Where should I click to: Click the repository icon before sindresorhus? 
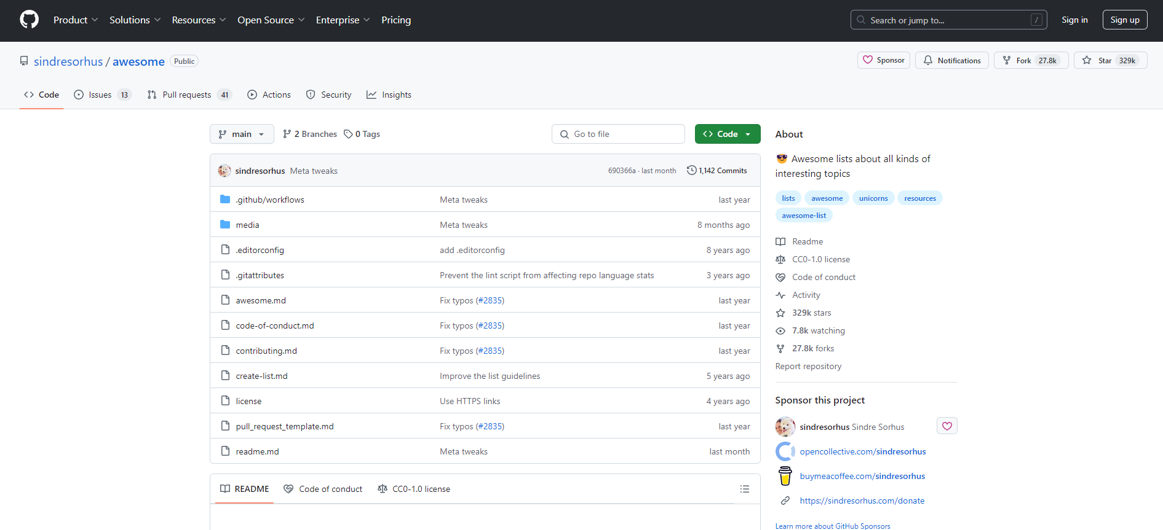click(x=24, y=61)
